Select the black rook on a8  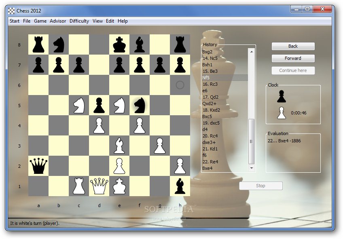tap(38, 44)
